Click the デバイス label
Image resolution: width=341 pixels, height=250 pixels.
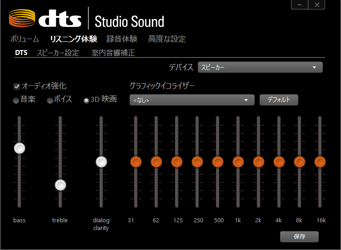pos(181,67)
